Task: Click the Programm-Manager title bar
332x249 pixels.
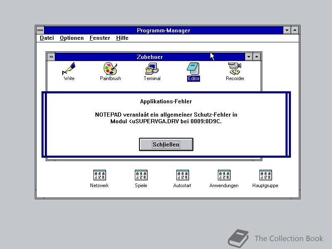Action: (x=164, y=30)
